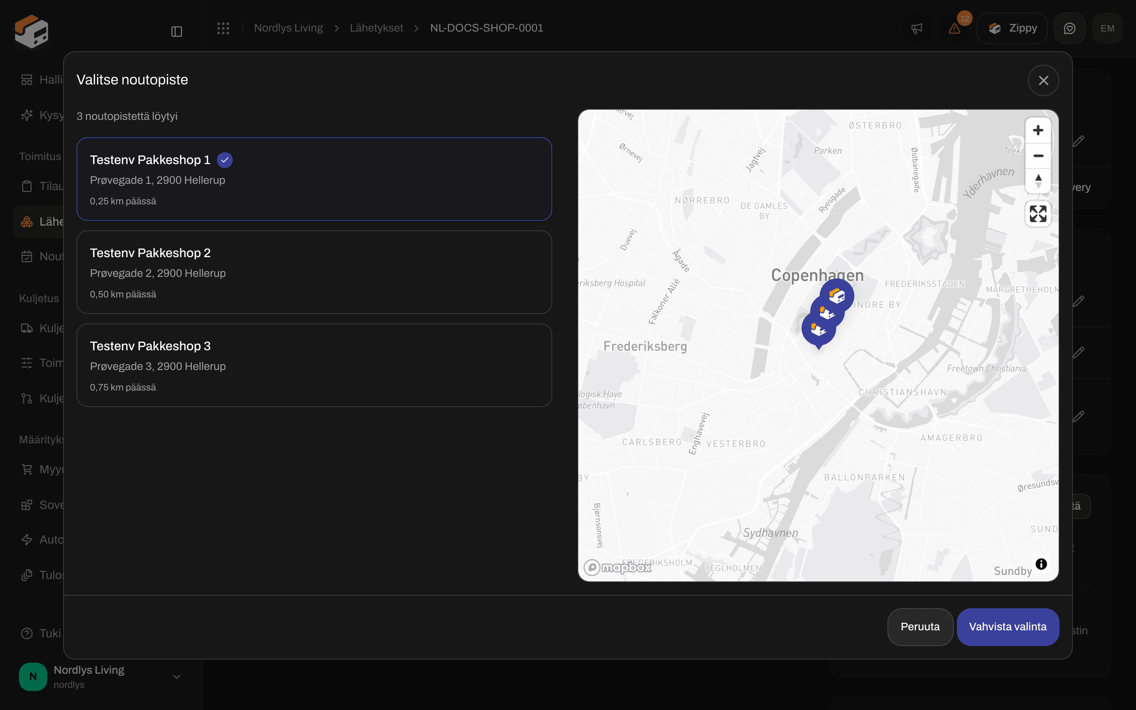Select Testenv Pakkeshop 1 pickup point

314,179
